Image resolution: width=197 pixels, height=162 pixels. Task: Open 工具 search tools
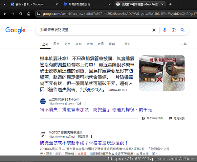click(x=184, y=44)
